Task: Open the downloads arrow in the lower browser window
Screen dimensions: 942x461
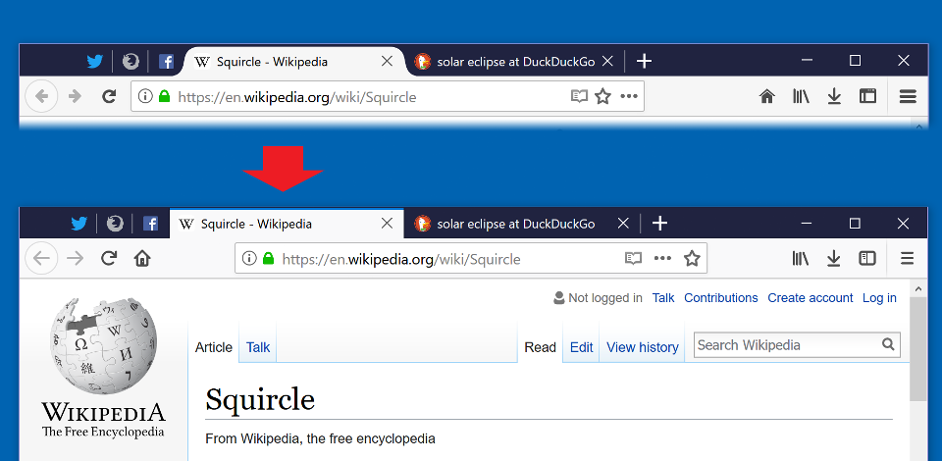Action: pos(834,259)
